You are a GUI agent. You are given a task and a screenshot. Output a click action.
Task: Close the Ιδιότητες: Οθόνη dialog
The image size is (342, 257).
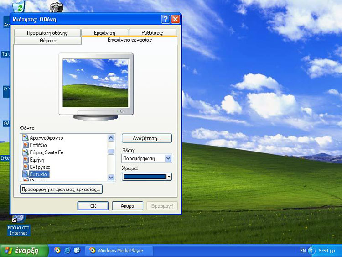[176, 19]
